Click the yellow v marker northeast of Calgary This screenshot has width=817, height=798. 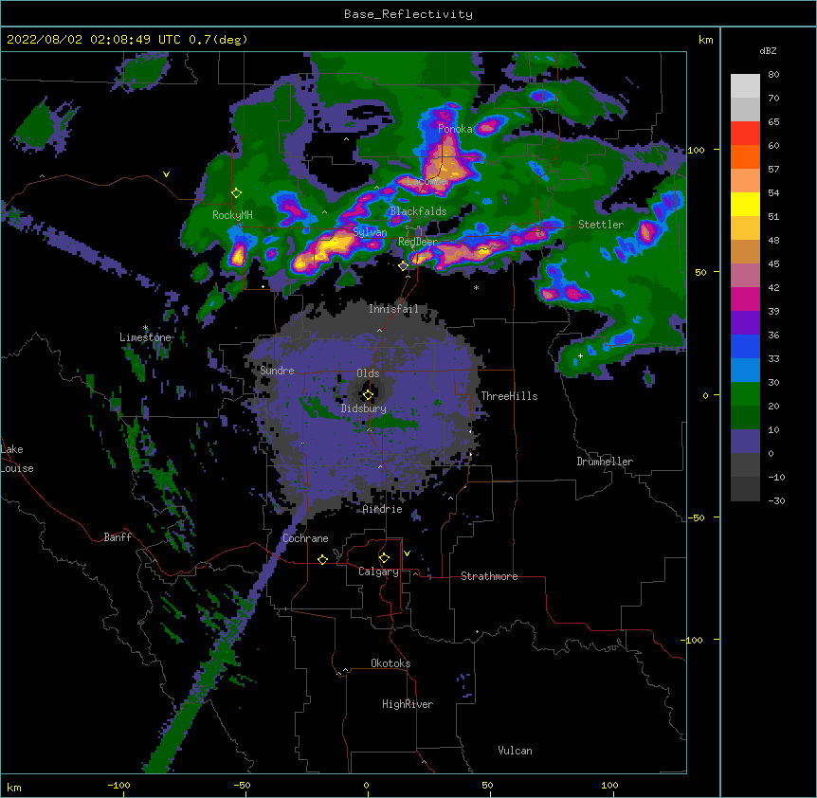click(407, 553)
